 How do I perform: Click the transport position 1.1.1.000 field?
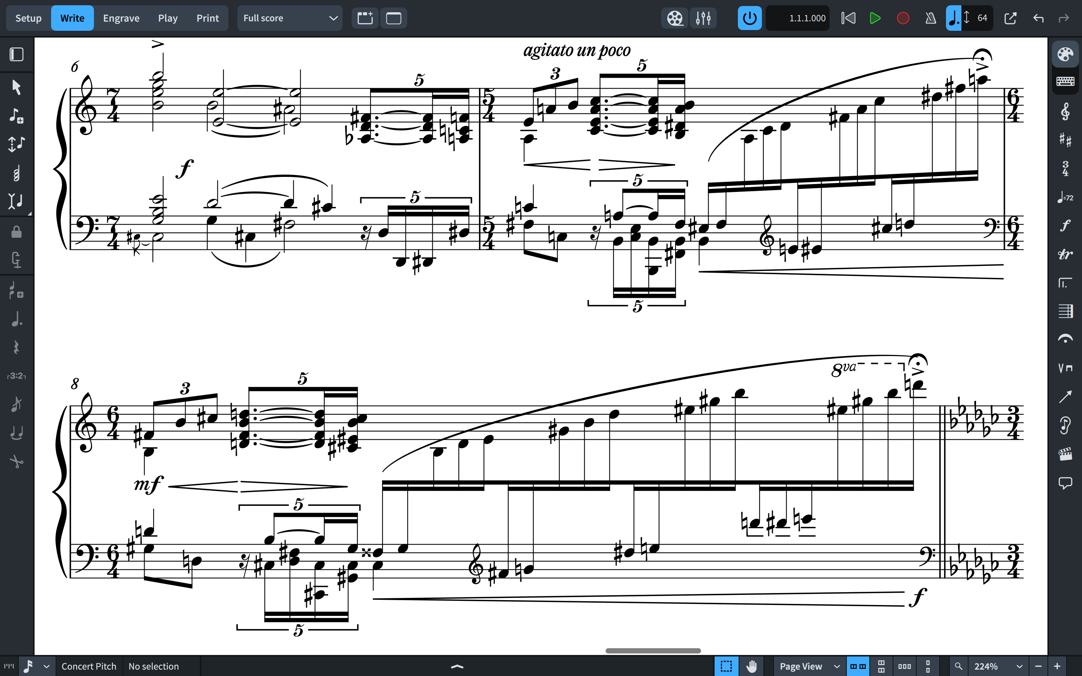pos(798,18)
